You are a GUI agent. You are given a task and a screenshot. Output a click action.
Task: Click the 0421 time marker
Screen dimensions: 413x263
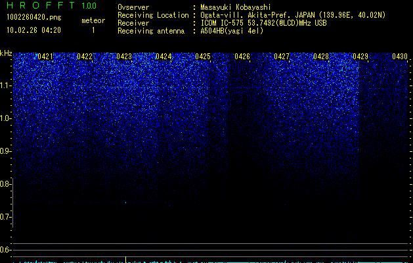(x=45, y=57)
